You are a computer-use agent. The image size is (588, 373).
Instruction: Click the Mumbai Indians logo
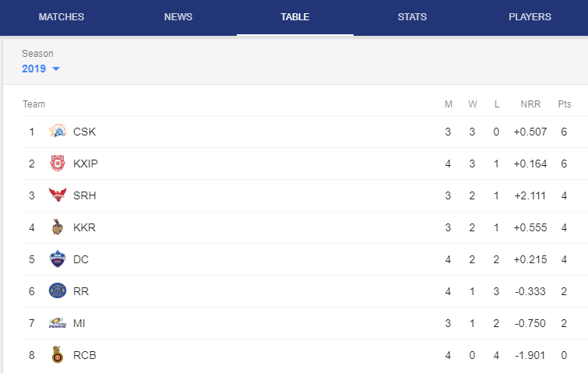click(58, 322)
